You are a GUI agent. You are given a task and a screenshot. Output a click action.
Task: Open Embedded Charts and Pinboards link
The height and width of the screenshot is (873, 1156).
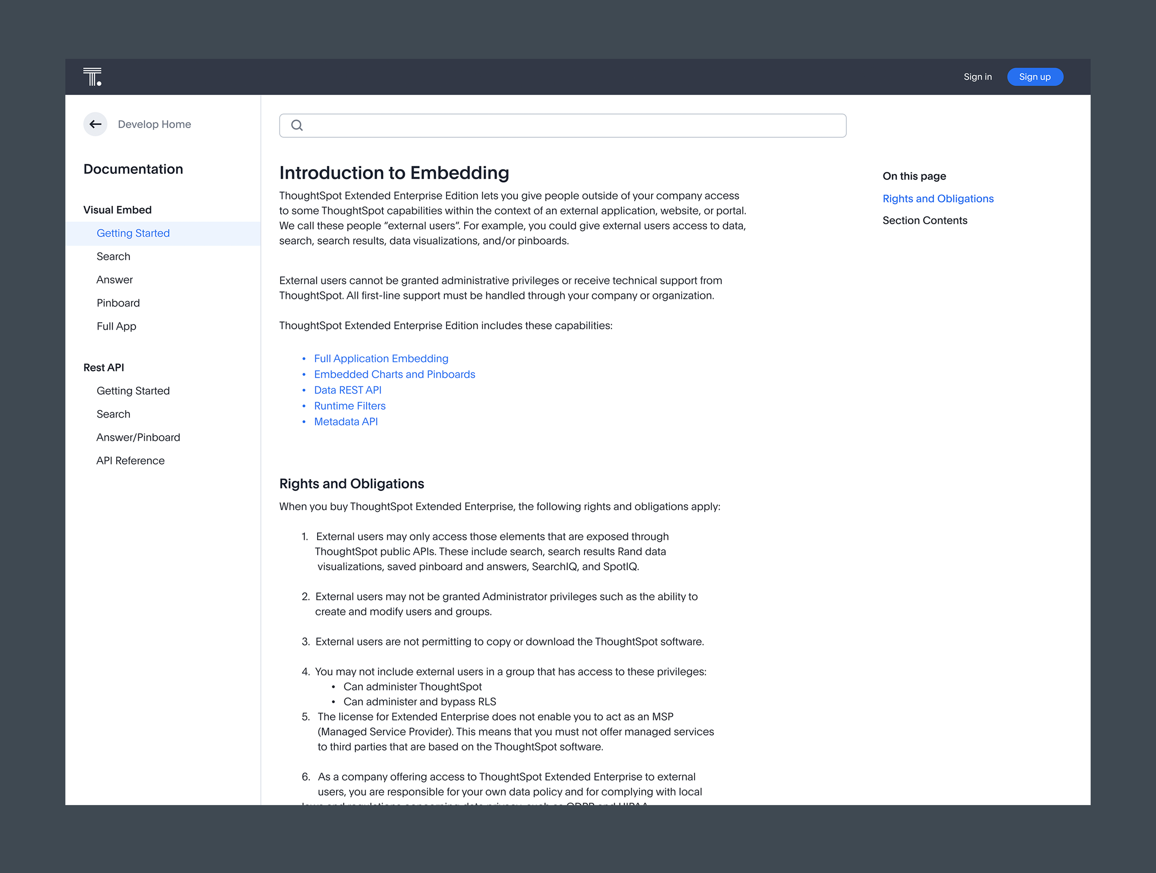pyautogui.click(x=394, y=374)
